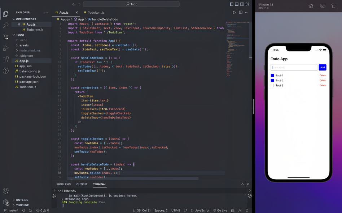Open the customize layout icon
This screenshot has width=342, height=213.
(x=247, y=4)
